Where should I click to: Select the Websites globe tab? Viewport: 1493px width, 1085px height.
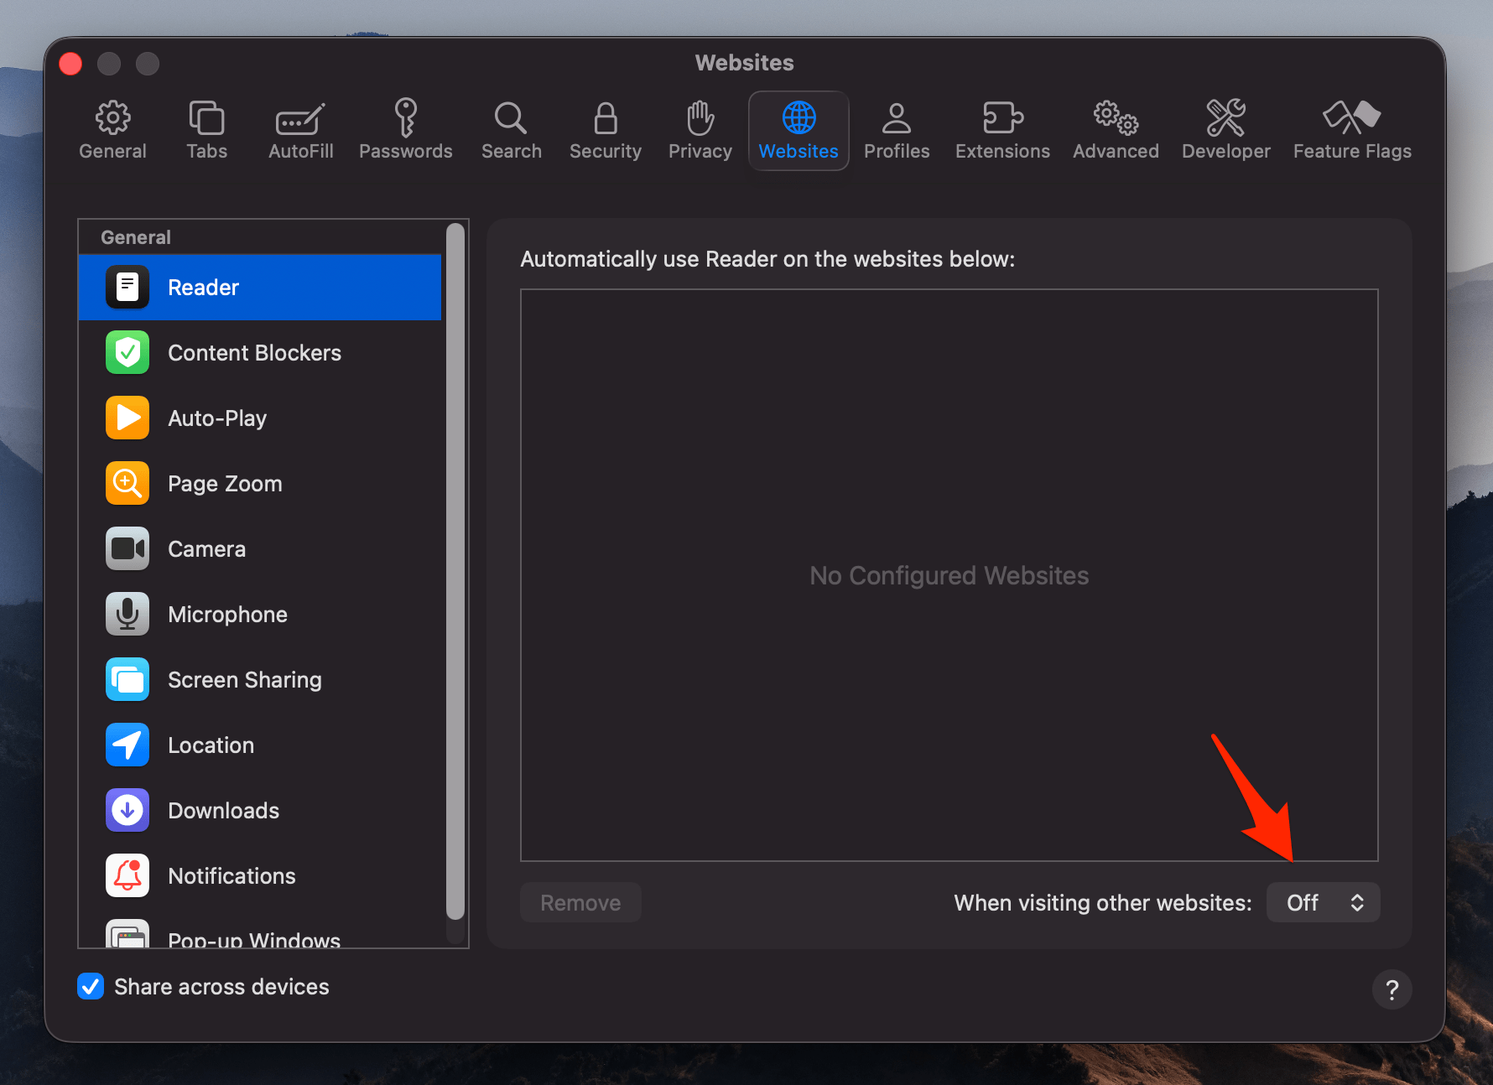(799, 131)
